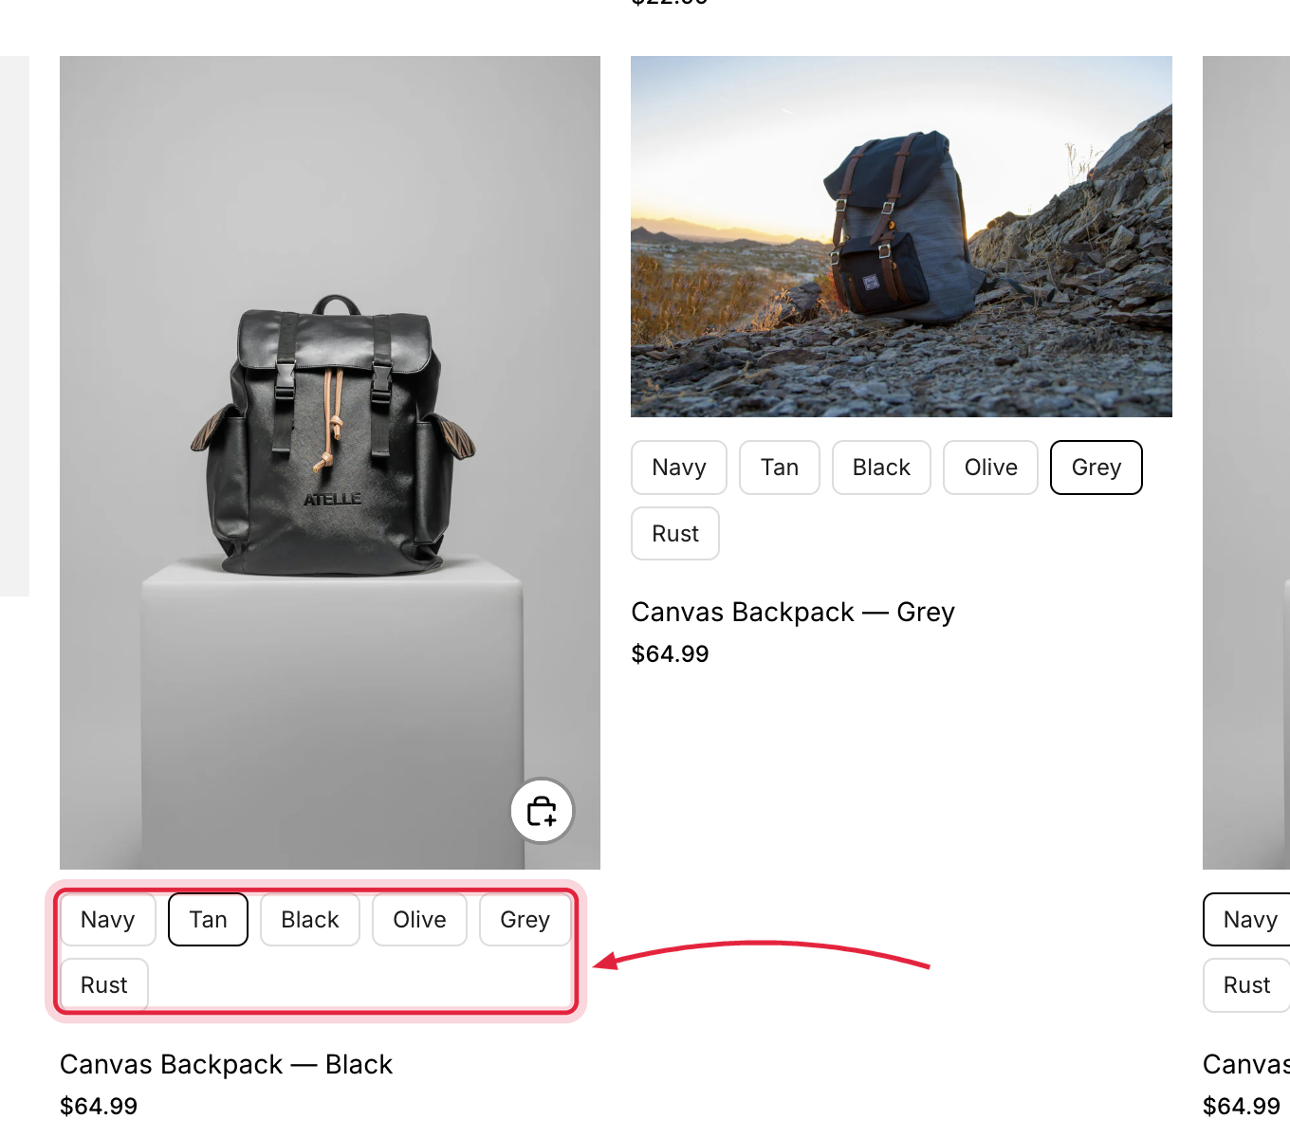The height and width of the screenshot is (1138, 1290).
Task: Click the partially visible right product image
Action: 1246,463
